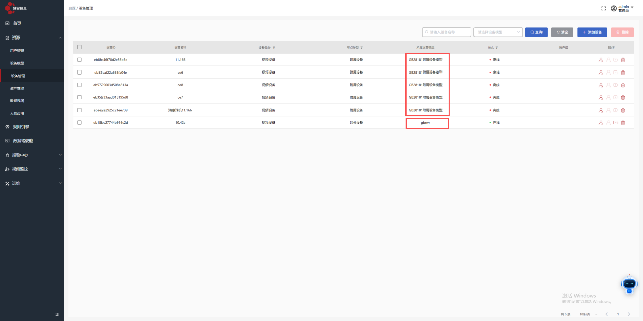The height and width of the screenshot is (321, 643).
Task: Go to 设备模型 in the sidebar
Action: pos(17,63)
